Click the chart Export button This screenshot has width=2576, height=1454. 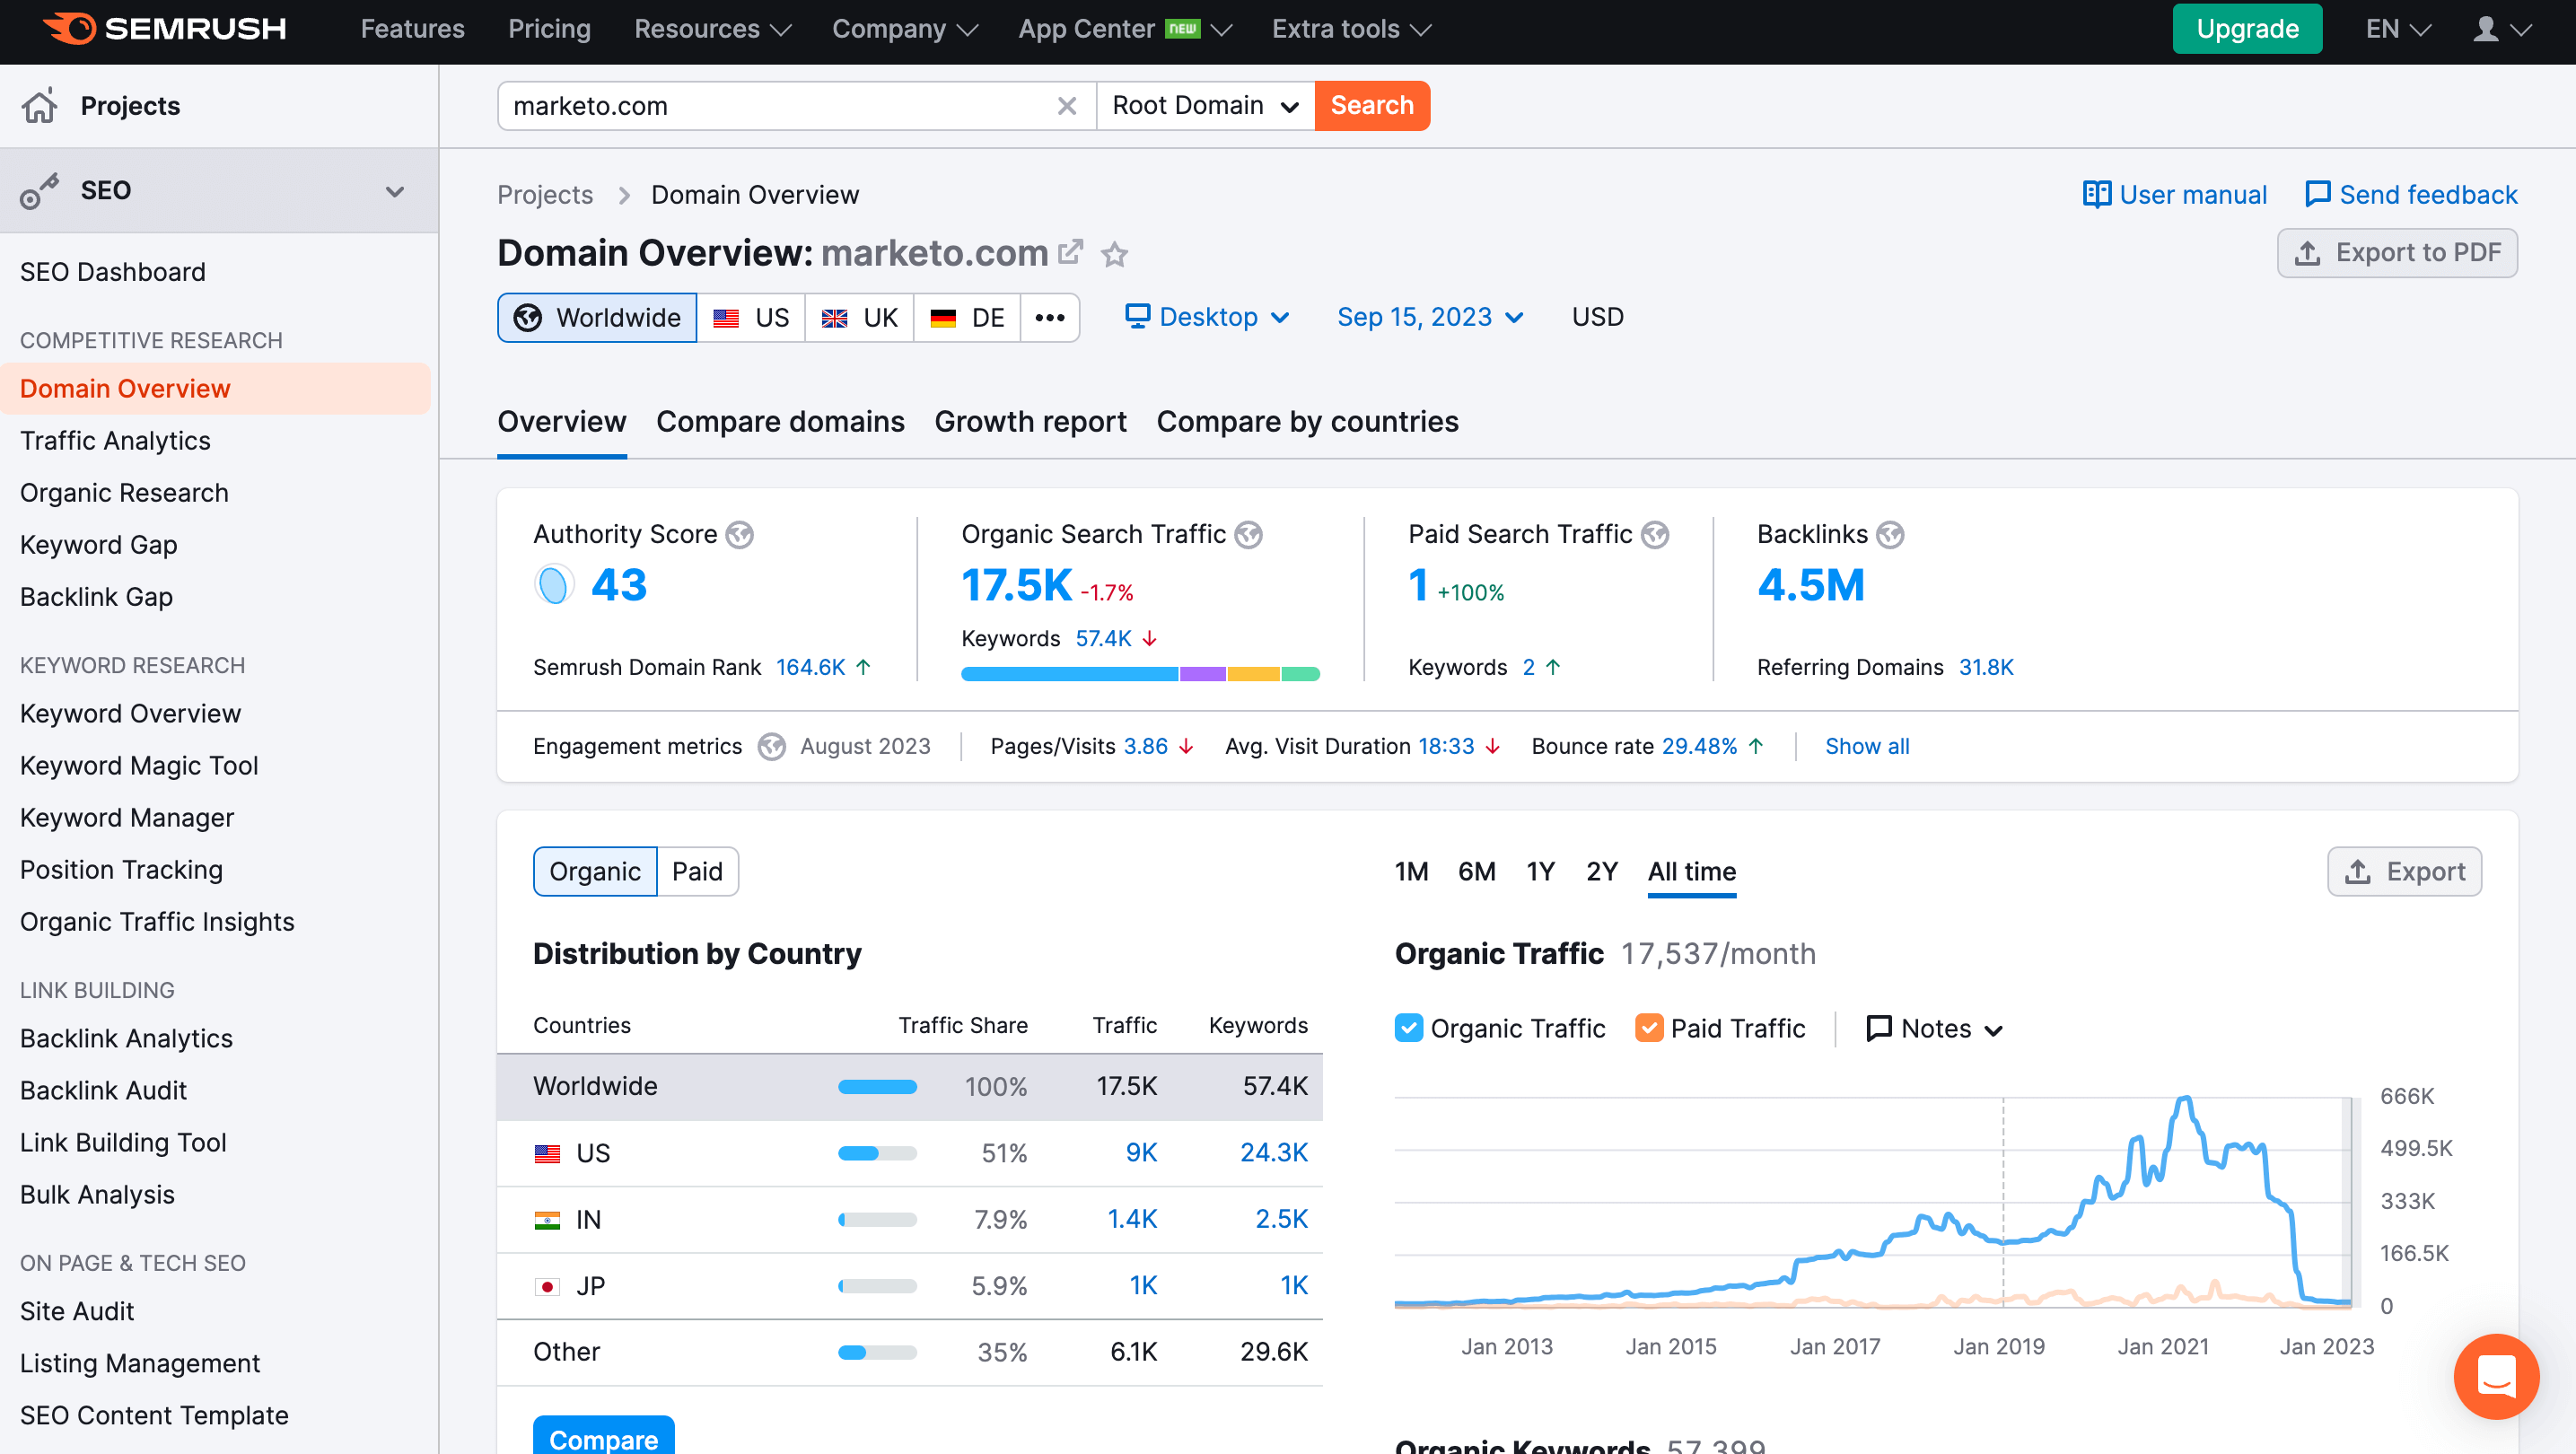coord(2404,871)
